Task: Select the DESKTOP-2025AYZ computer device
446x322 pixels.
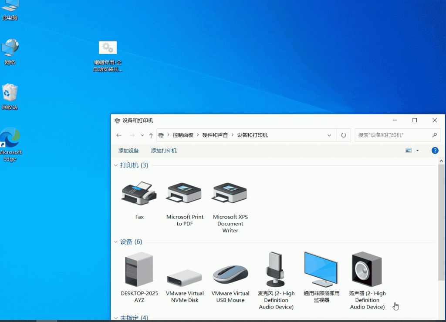Action: (139, 270)
